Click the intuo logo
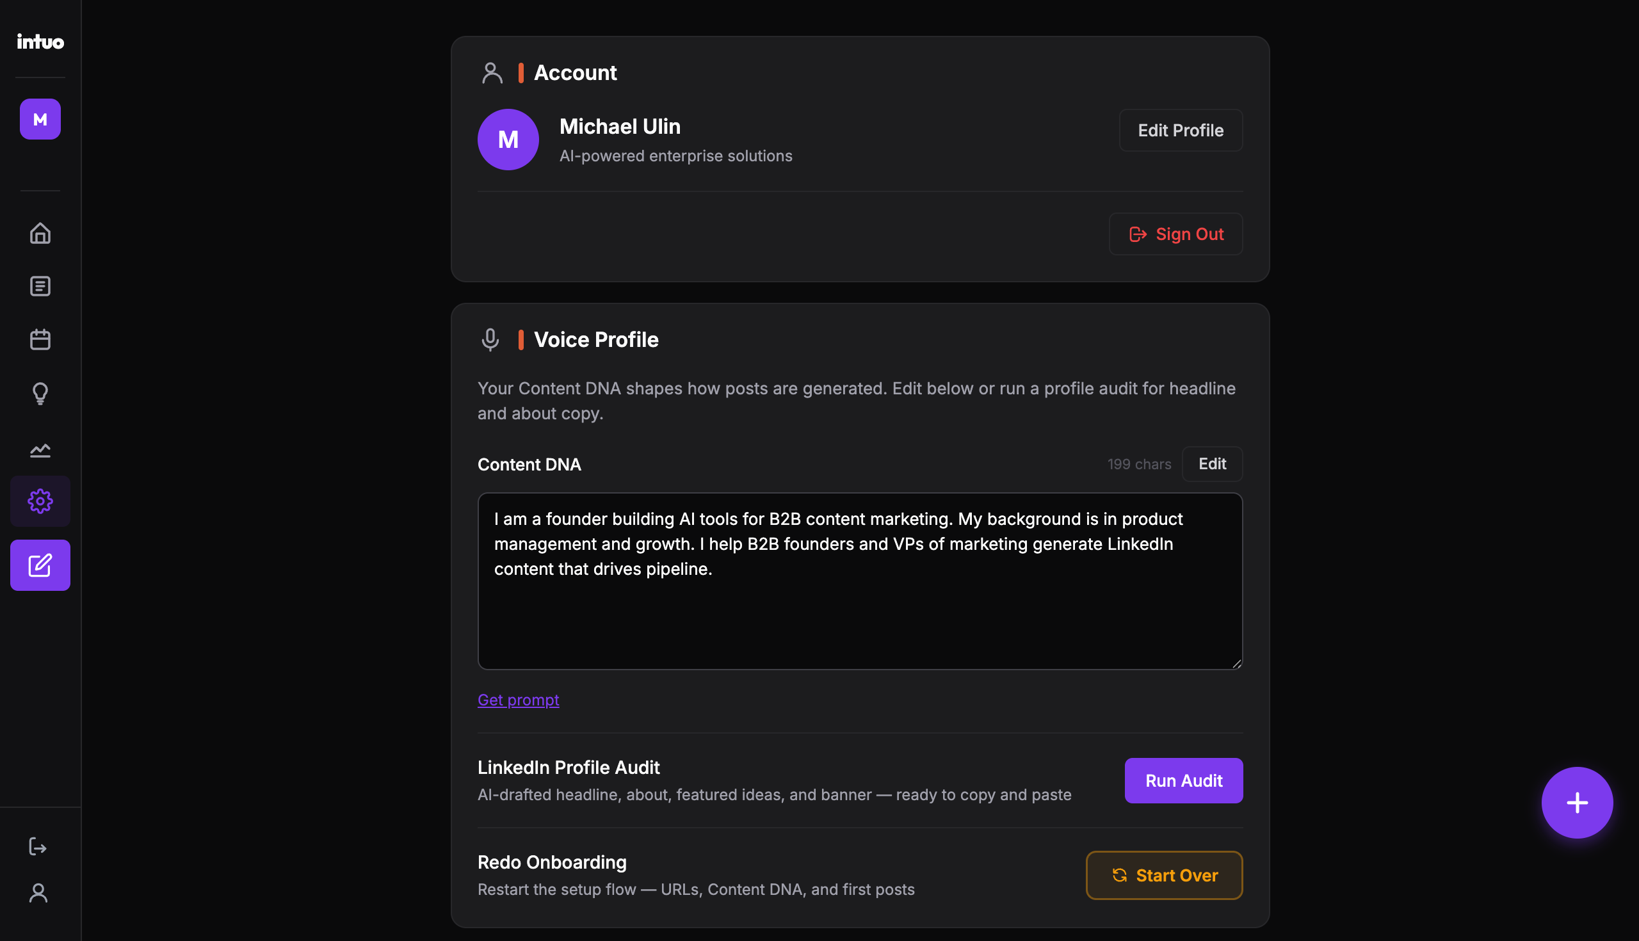 40,42
